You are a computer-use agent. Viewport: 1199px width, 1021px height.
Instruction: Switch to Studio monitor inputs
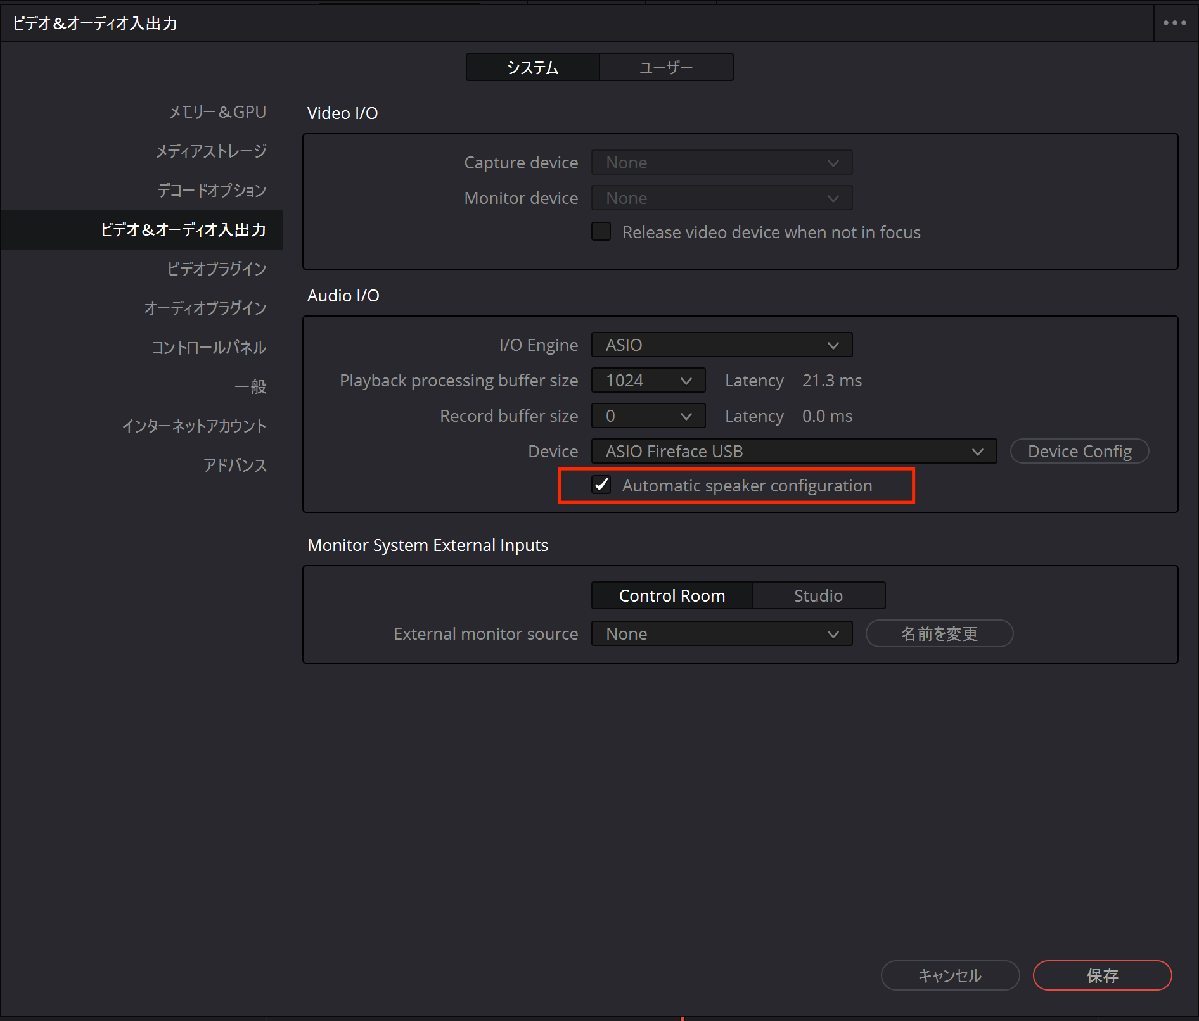coord(817,596)
